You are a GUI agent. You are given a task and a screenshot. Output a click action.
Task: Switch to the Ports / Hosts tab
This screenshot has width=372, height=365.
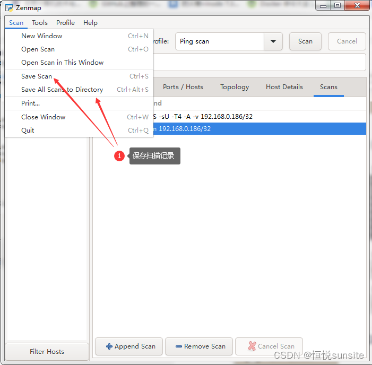[183, 87]
